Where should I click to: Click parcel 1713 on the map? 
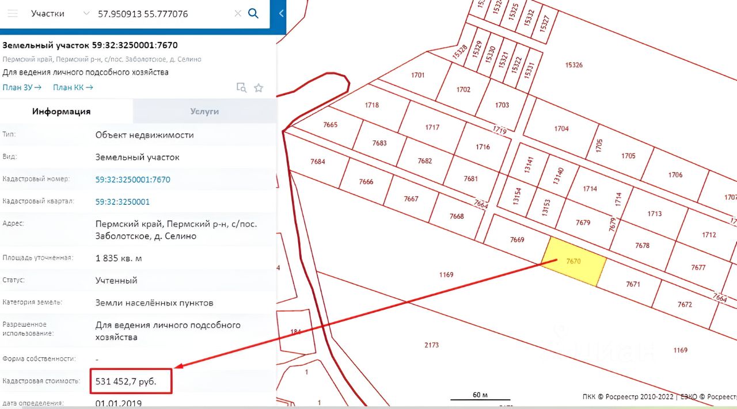[x=654, y=213]
